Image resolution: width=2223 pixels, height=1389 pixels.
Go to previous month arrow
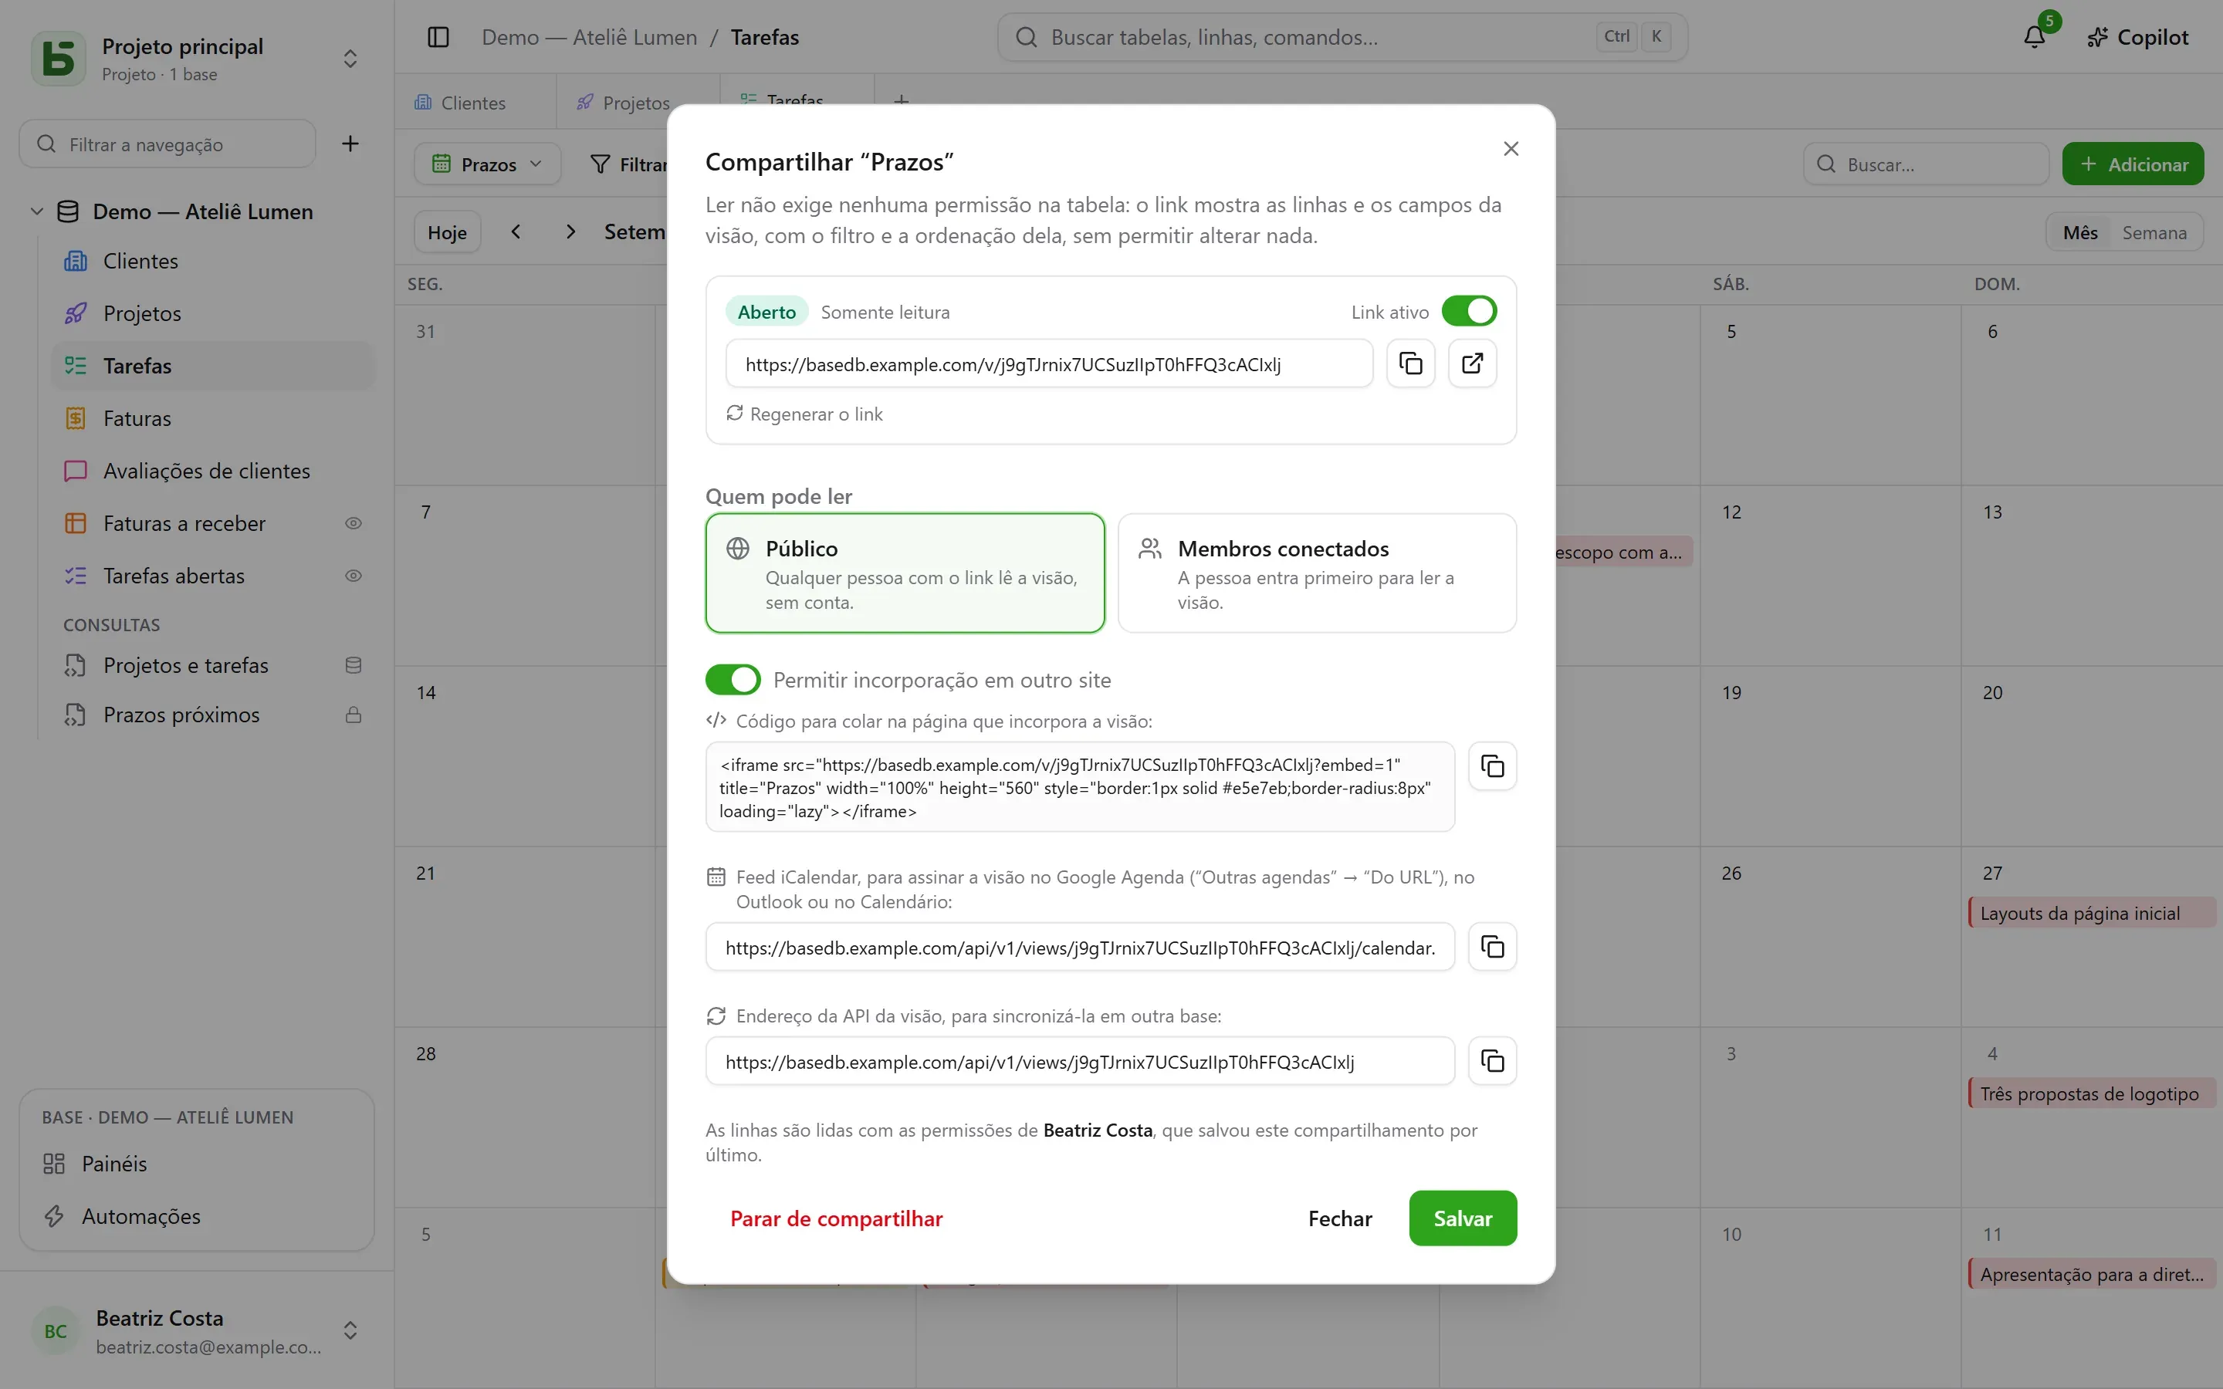click(516, 231)
